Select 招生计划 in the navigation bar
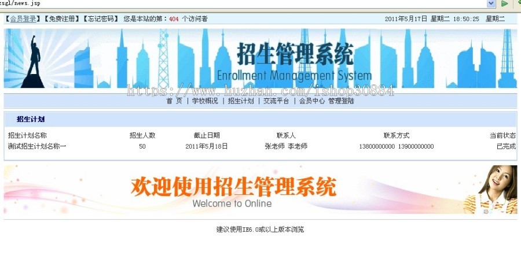The width and height of the screenshot is (521, 270). point(241,101)
